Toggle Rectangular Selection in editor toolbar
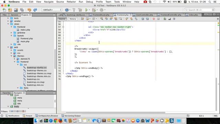Image resolution: width=220 pixels, height=124 pixels. [x=120, y=19]
